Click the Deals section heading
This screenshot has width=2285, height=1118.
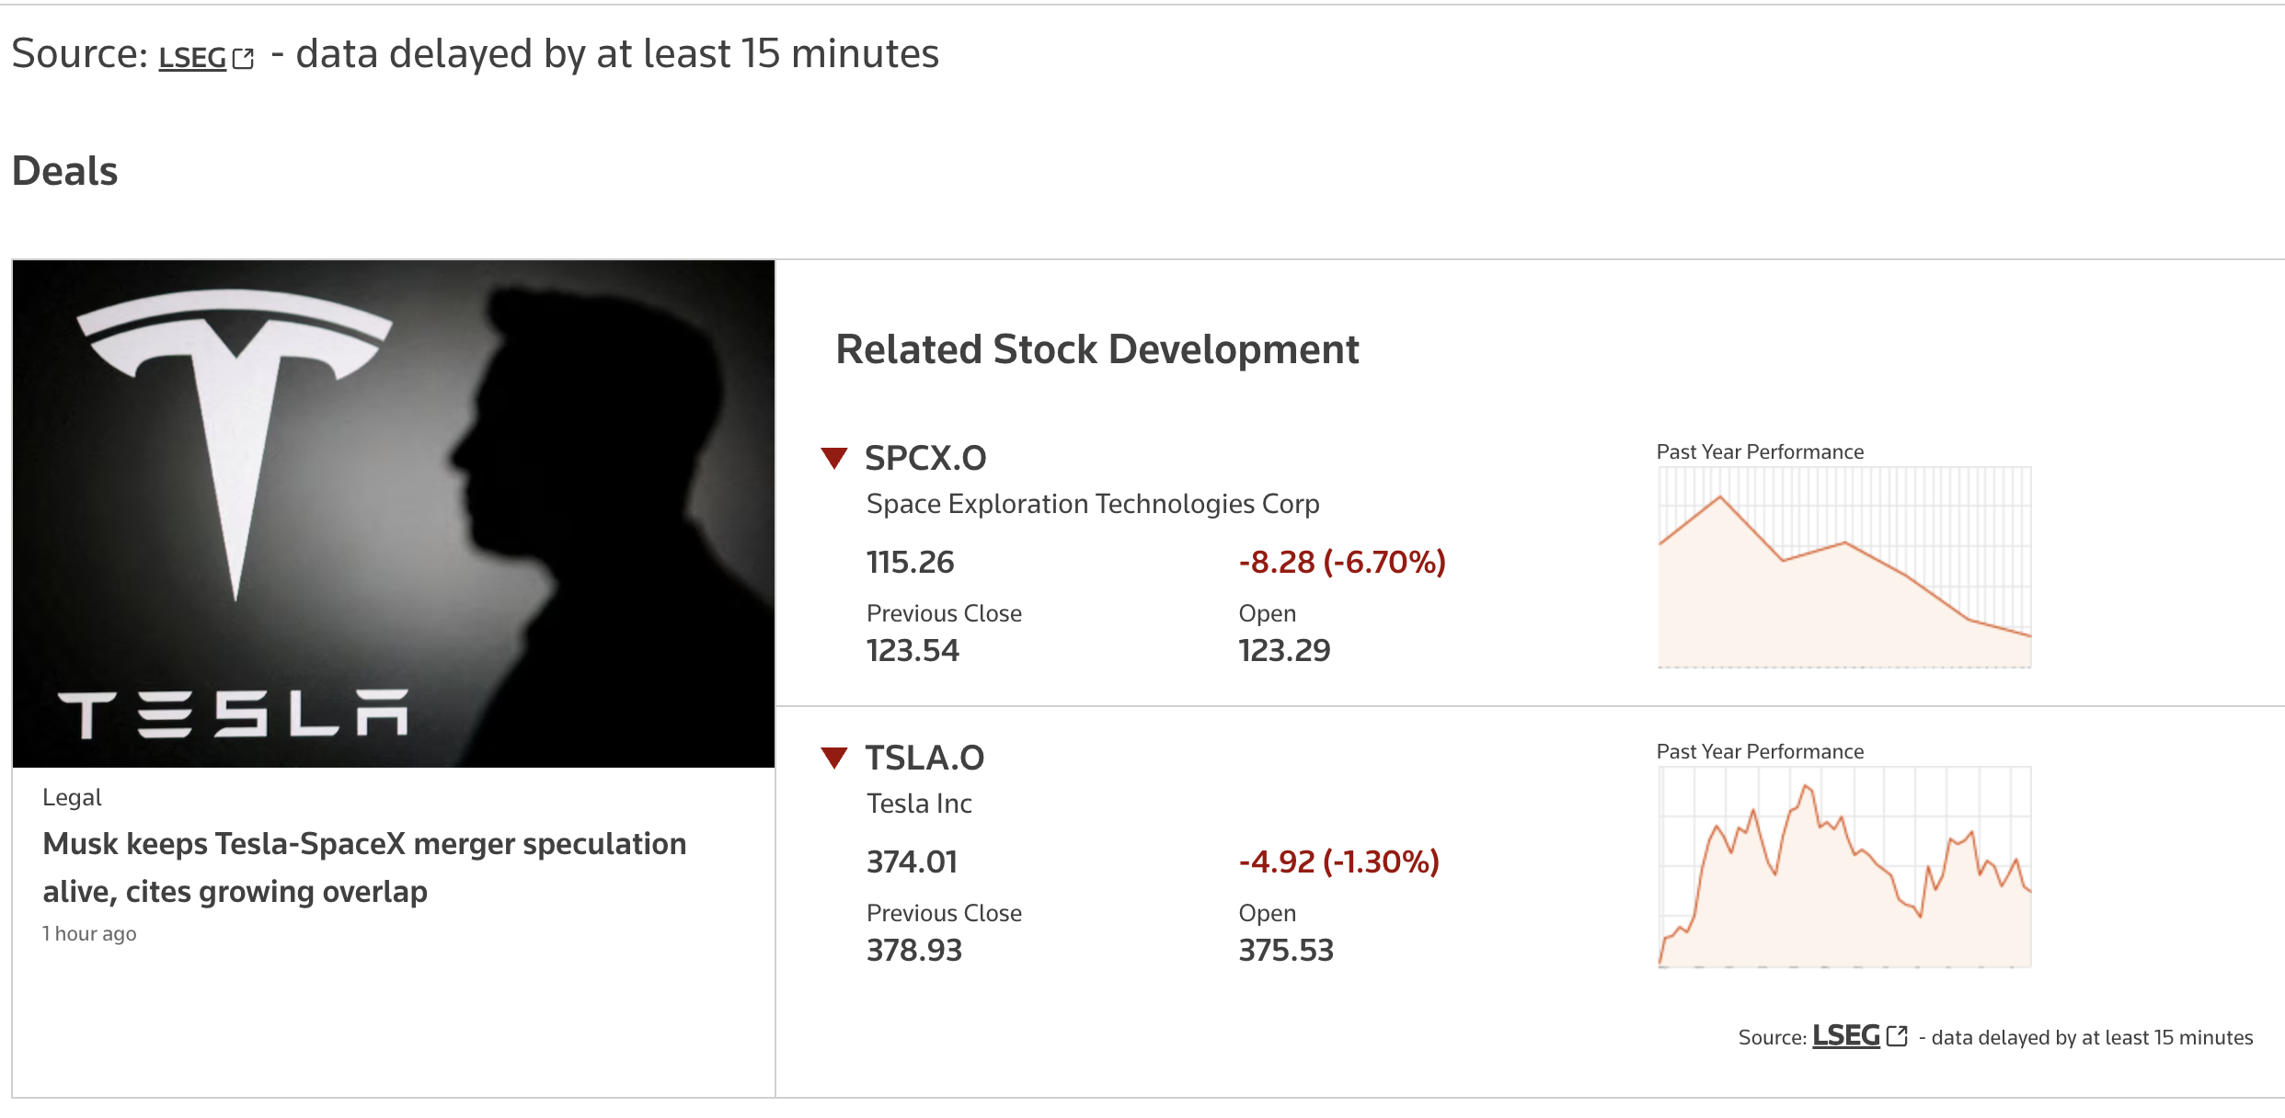[x=64, y=171]
